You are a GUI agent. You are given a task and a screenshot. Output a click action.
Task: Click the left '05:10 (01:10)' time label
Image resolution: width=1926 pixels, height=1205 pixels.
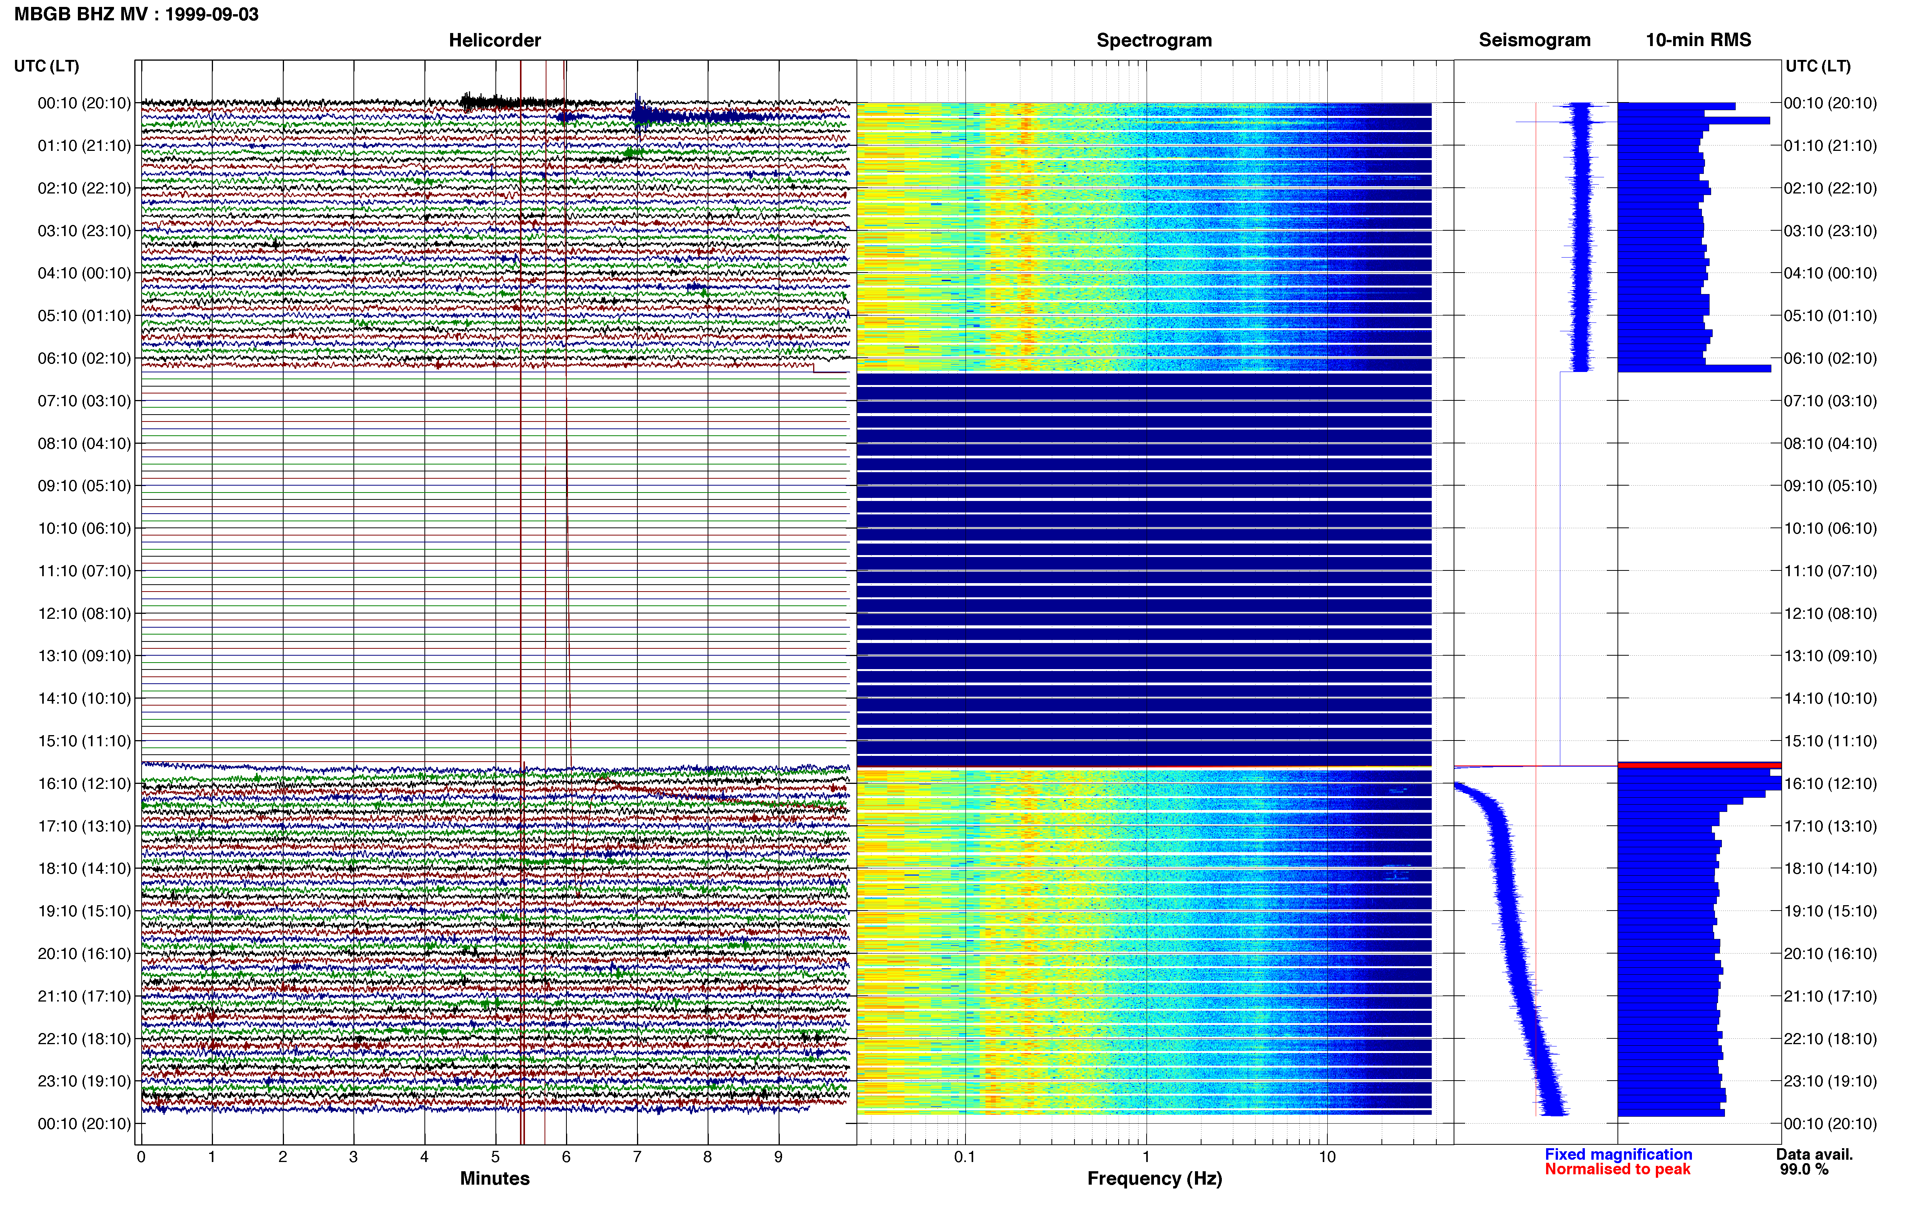click(84, 316)
